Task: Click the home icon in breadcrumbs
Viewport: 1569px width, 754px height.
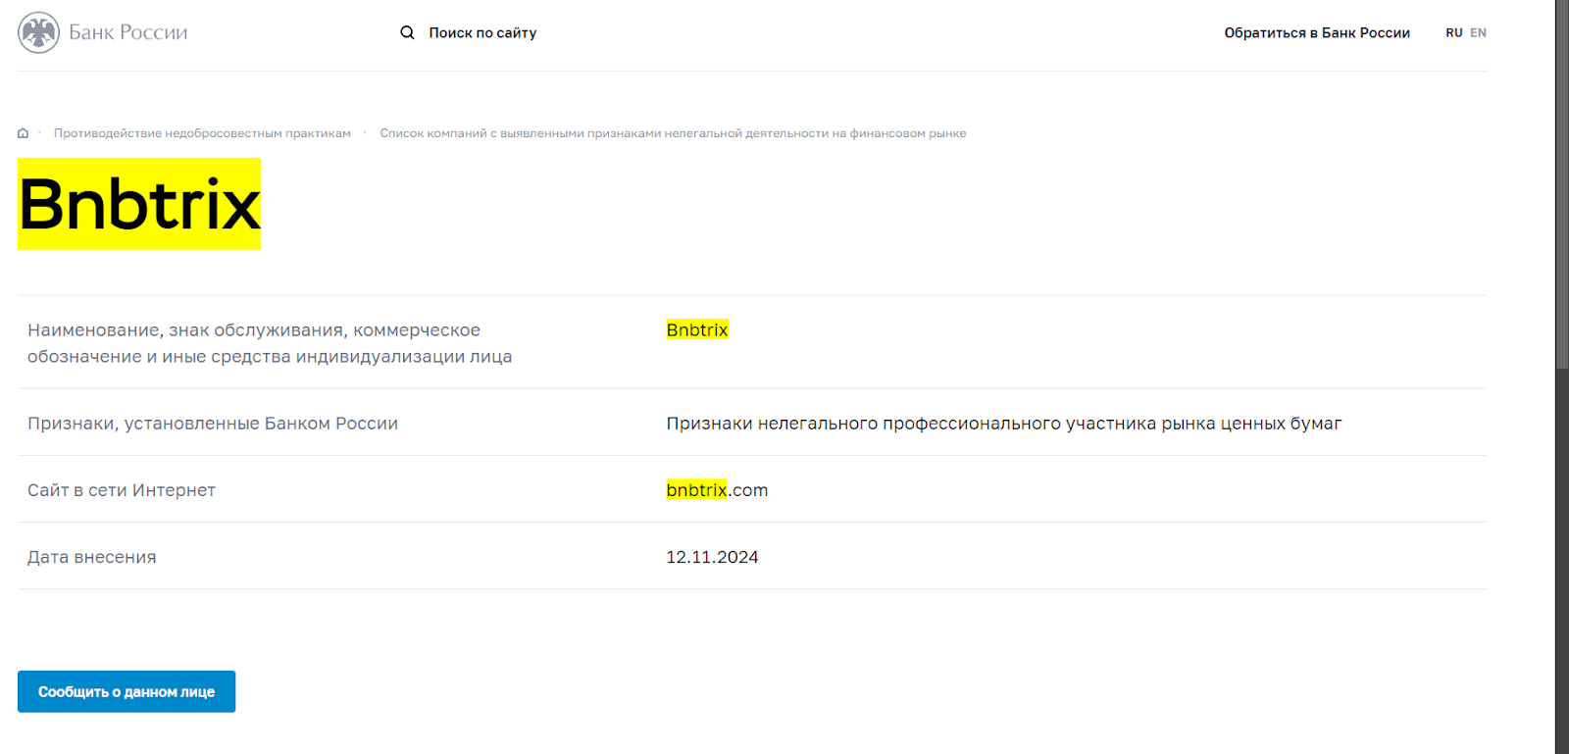Action: click(x=23, y=133)
